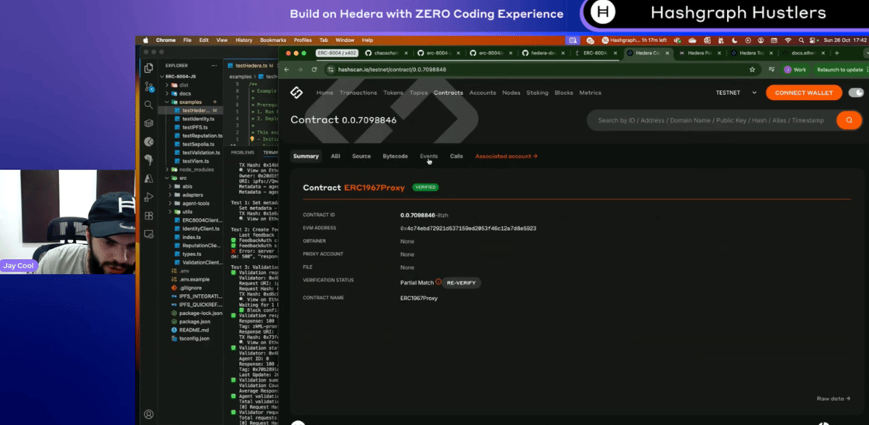Open Run and Debug view in VS Code
The height and width of the screenshot is (425, 869).
148,197
